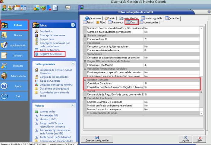Select the Autoliquidación sidebar icon
This screenshot has width=211, height=145.
(5, 46)
